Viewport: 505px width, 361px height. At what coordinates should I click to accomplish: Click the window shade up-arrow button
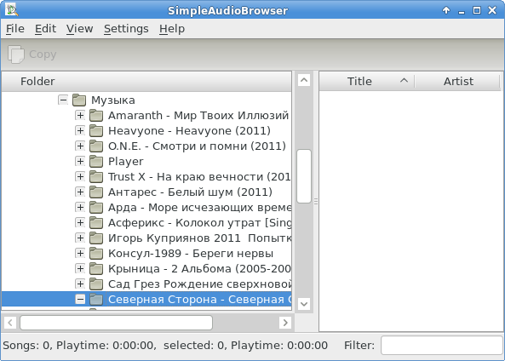pos(446,10)
